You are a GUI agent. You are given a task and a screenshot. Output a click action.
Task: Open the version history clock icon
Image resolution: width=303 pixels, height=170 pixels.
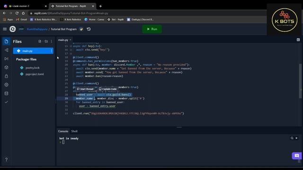click(89, 29)
